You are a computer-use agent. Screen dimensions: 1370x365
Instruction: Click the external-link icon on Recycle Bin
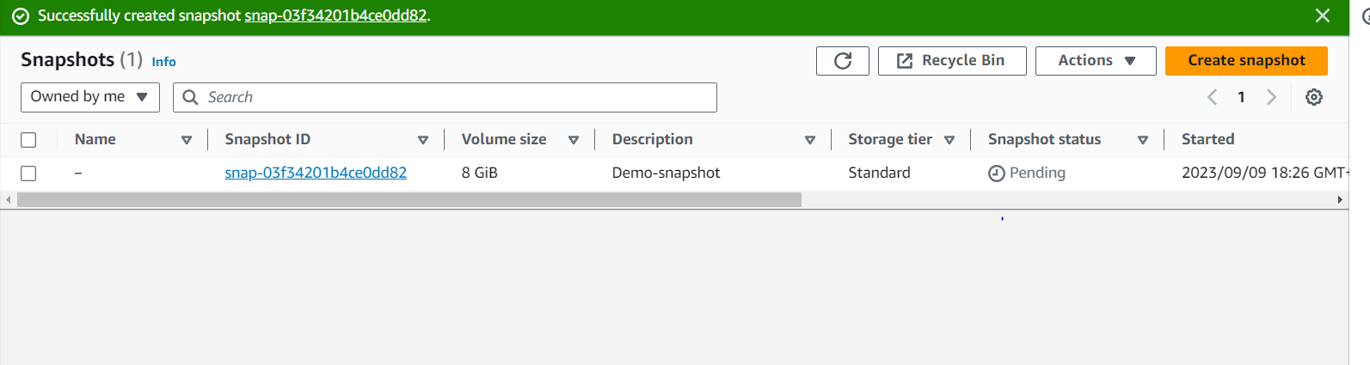(905, 61)
